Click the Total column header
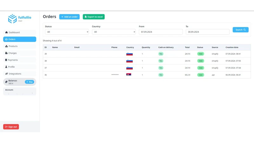Image resolution: width=254 pixels, height=143 pixels. (x=187, y=47)
